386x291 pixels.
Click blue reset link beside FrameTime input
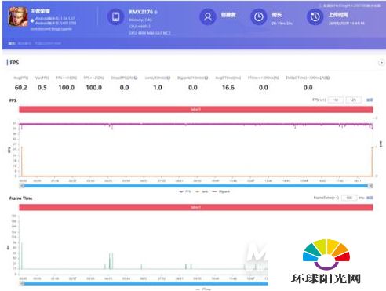(x=370, y=198)
